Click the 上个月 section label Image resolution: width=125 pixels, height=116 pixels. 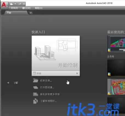click(110, 56)
